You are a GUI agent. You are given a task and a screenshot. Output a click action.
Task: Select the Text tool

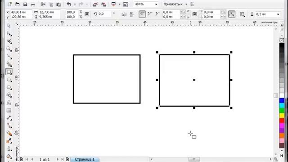pyautogui.click(x=9, y=103)
